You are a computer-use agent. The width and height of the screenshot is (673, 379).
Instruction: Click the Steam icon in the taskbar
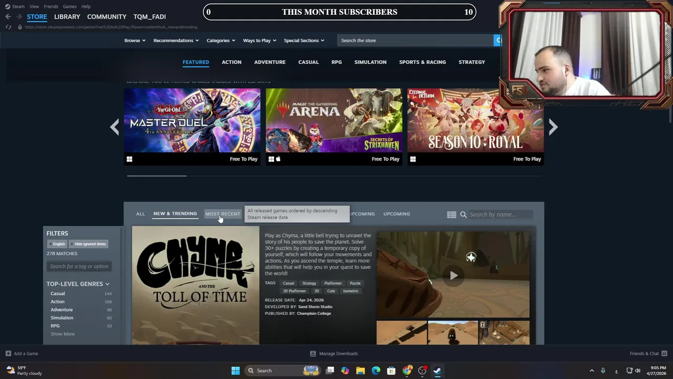[437, 371]
